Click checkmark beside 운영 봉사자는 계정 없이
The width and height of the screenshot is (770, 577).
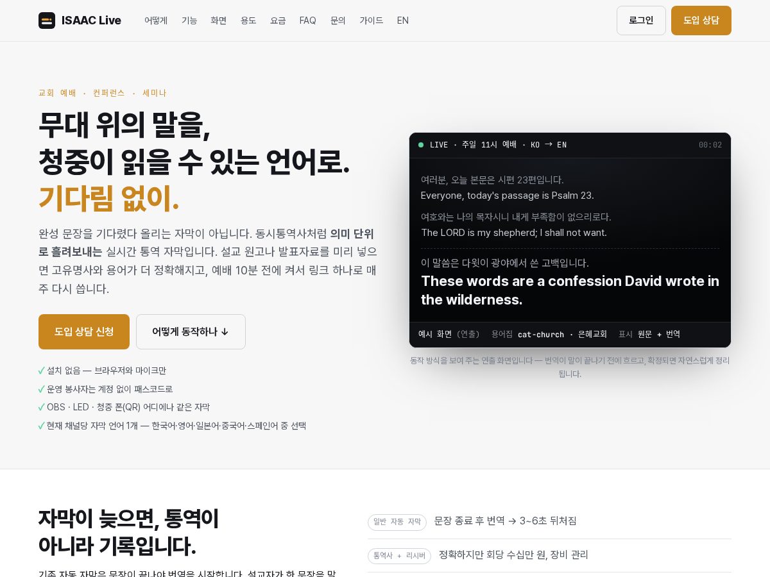42,389
